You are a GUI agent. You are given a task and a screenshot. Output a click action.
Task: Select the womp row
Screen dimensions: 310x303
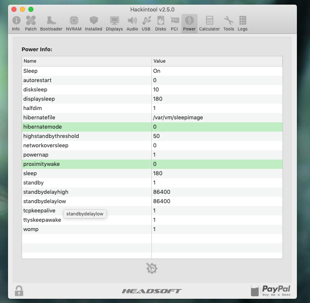click(152, 229)
